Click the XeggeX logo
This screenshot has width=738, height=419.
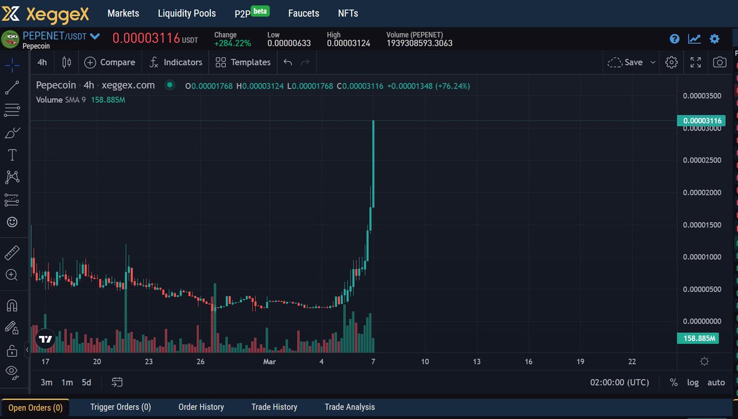pos(46,13)
